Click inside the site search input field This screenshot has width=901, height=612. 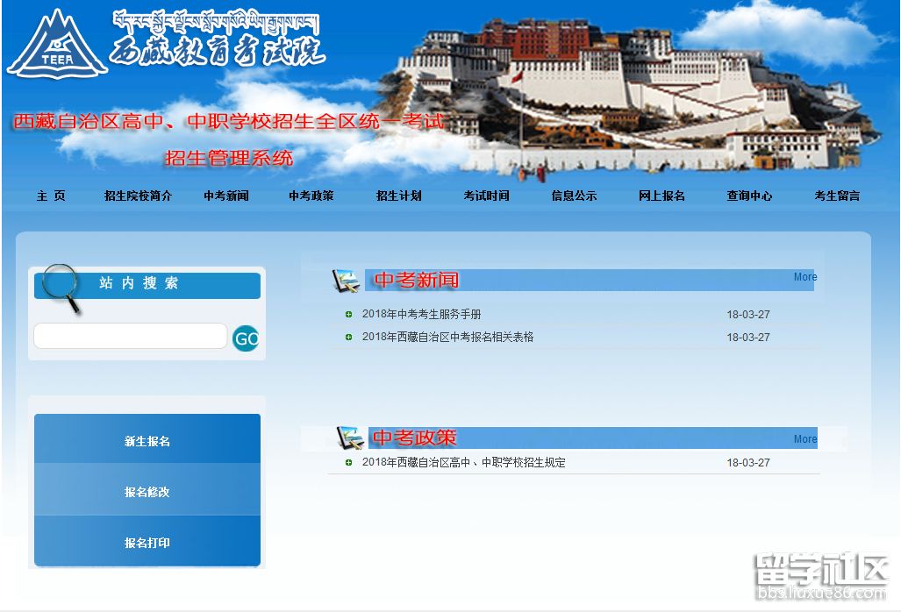pos(130,336)
